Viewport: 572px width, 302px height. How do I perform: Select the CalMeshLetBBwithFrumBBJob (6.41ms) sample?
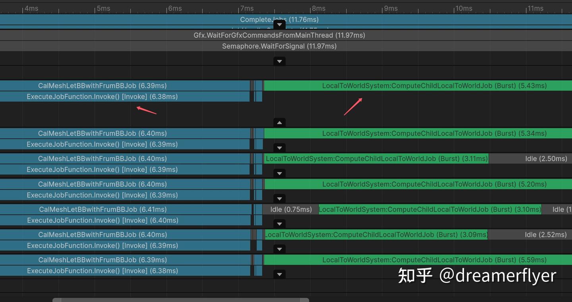(x=102, y=209)
